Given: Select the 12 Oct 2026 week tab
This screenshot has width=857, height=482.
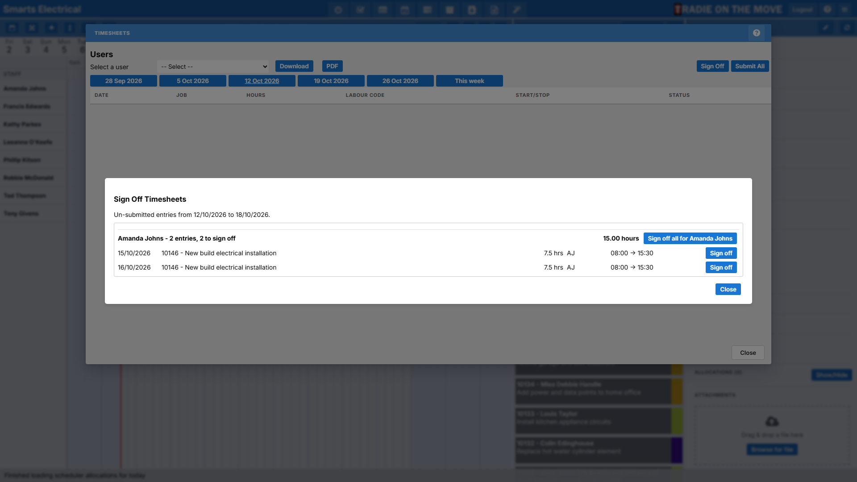Looking at the screenshot, I should click(262, 81).
